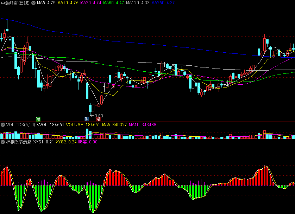The image size is (295, 214).
Task: Click the volume MA10: 343489 value
Action: 143,125
